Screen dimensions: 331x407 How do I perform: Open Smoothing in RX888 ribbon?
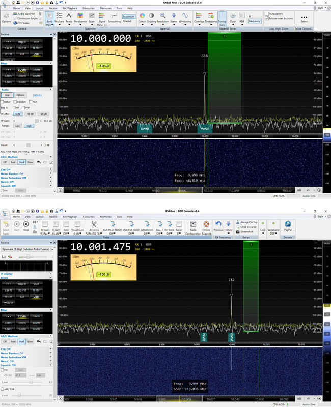pos(114,18)
